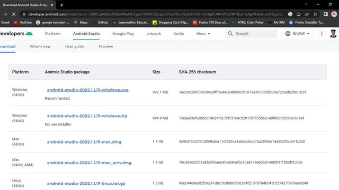Image resolution: width=339 pixels, height=190 pixels.
Task: Open the User guide tab
Action: point(75,46)
